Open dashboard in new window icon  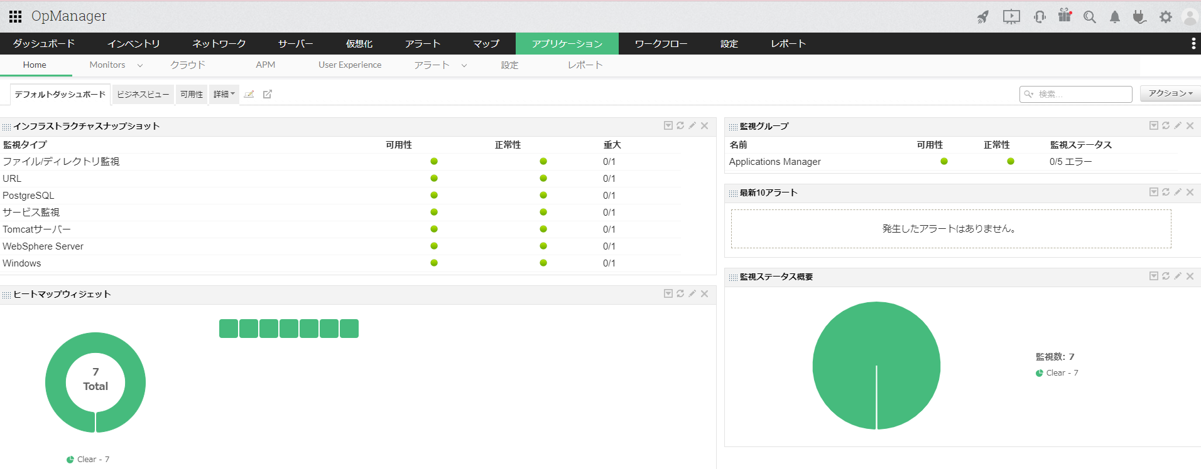click(x=268, y=94)
